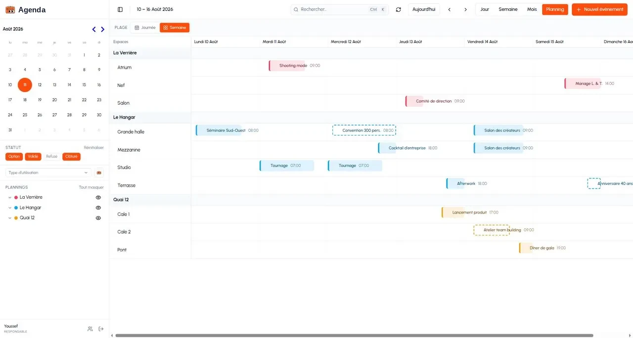Switch to the Semaine view tab in the header
The width and height of the screenshot is (633, 338).
pos(508,9)
